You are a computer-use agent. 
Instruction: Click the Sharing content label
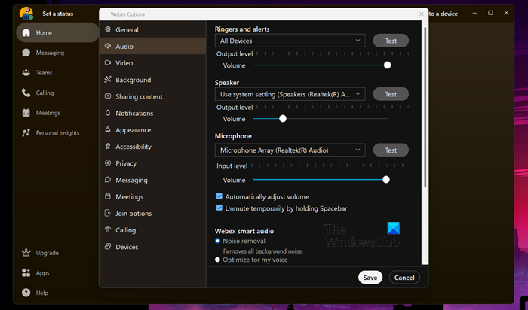(139, 97)
